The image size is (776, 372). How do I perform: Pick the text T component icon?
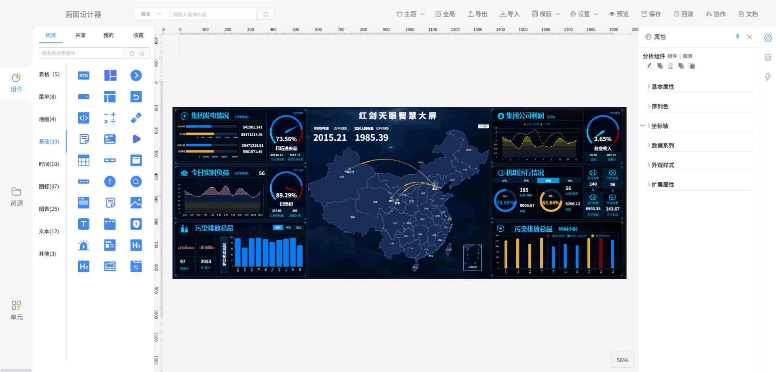pyautogui.click(x=84, y=224)
